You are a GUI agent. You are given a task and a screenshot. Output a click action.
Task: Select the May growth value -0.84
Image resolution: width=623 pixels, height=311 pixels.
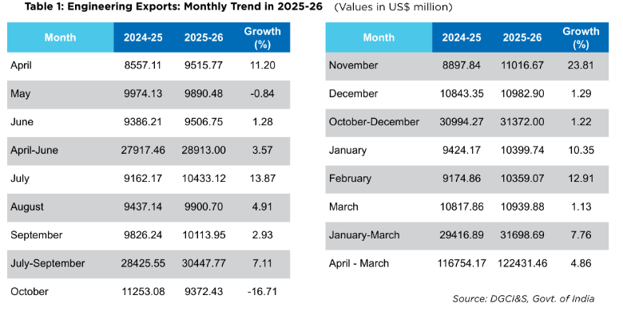click(261, 94)
